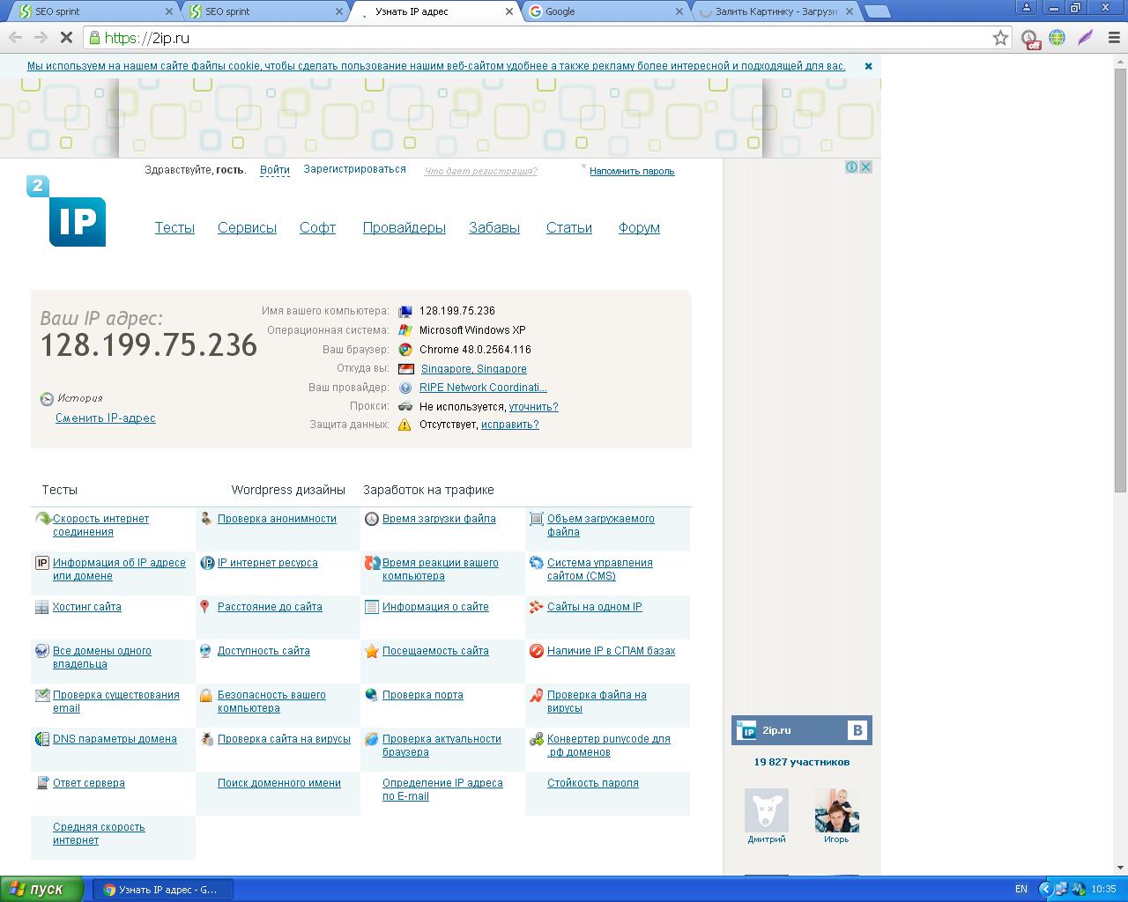The width and height of the screenshot is (1128, 902).
Task: Click Дмитрий member avatar thumbnail
Action: click(767, 810)
